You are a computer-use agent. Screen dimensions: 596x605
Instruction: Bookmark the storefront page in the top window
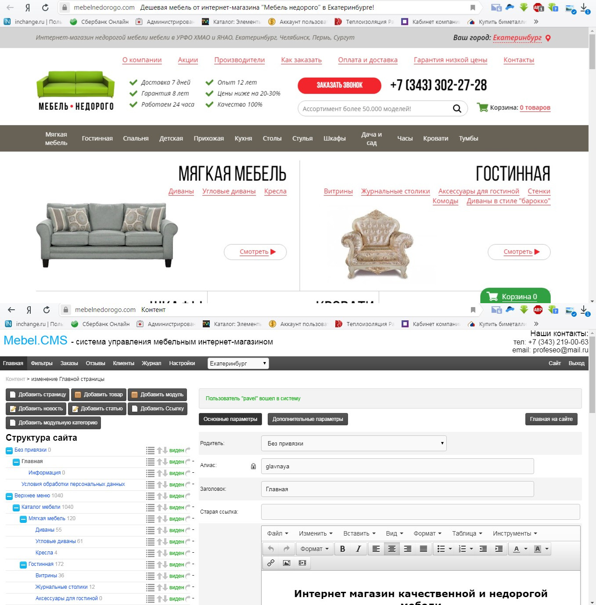473,7
